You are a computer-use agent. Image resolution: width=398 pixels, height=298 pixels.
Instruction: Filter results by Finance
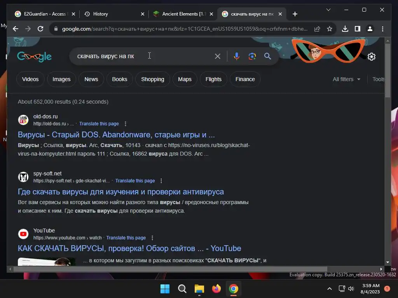(x=245, y=79)
